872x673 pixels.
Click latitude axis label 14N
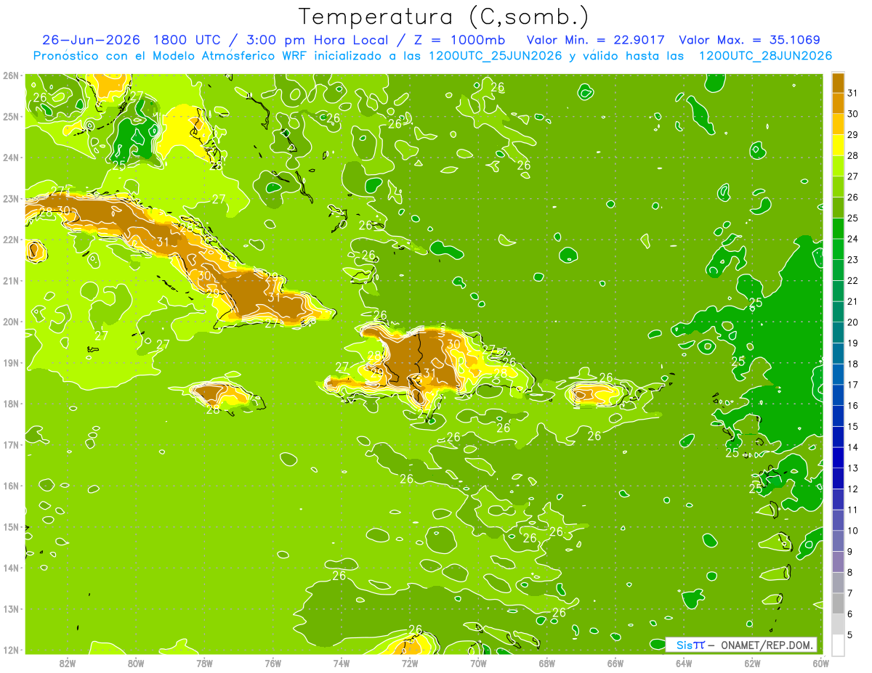10,568
